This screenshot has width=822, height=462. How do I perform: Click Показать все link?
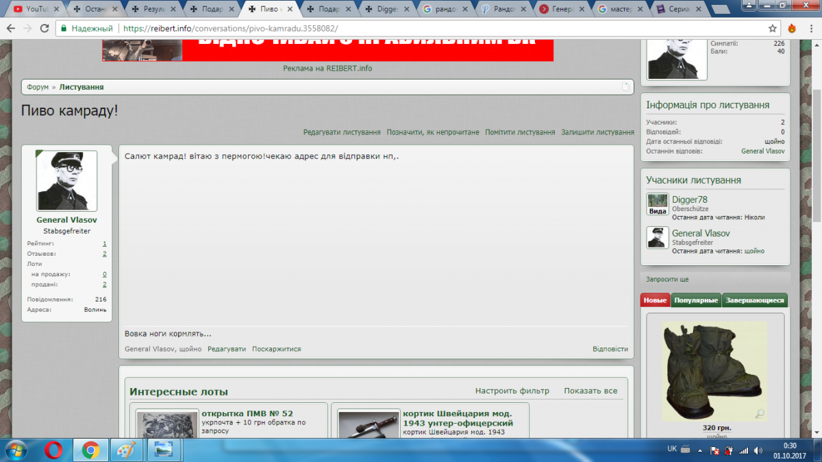(x=590, y=391)
